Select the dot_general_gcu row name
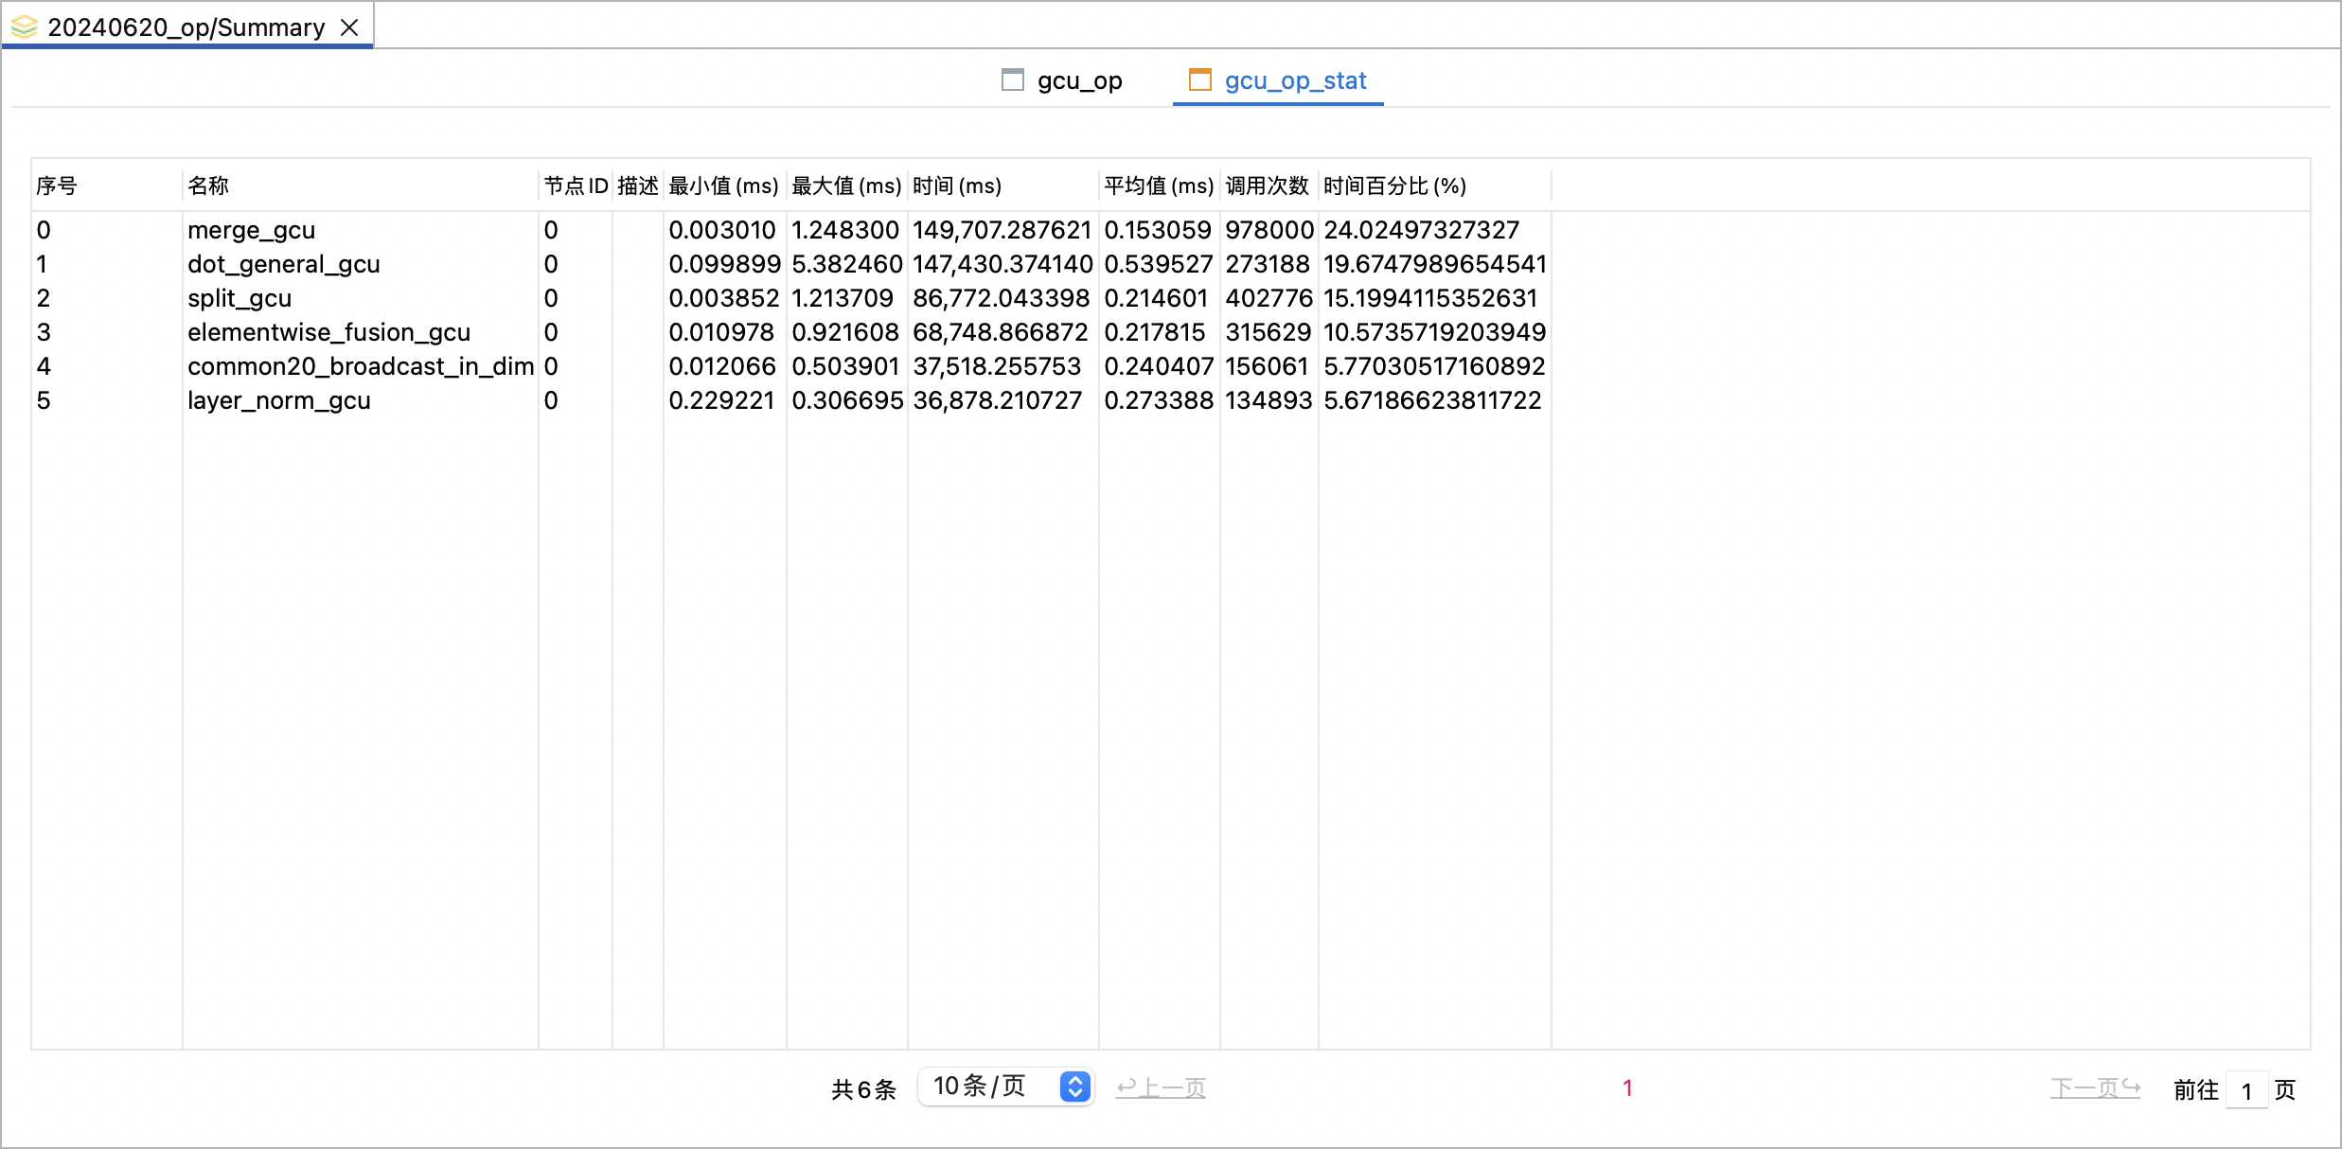The width and height of the screenshot is (2342, 1149). coord(284,264)
